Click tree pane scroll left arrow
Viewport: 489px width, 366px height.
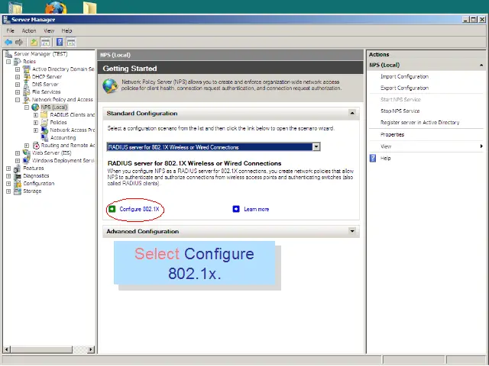7,349
